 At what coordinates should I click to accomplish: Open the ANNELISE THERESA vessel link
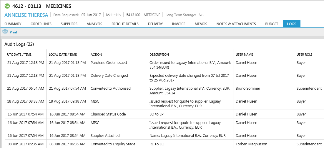coord(26,15)
